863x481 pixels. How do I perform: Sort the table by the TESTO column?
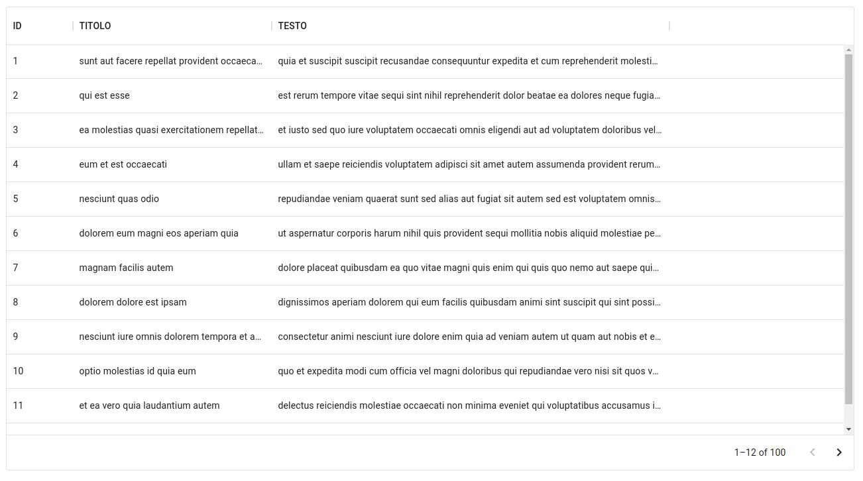pyautogui.click(x=292, y=26)
